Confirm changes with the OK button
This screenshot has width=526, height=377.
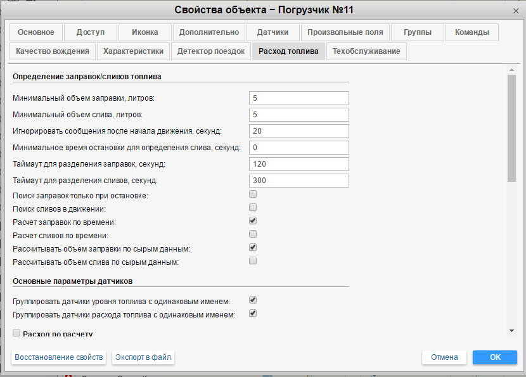coord(494,357)
